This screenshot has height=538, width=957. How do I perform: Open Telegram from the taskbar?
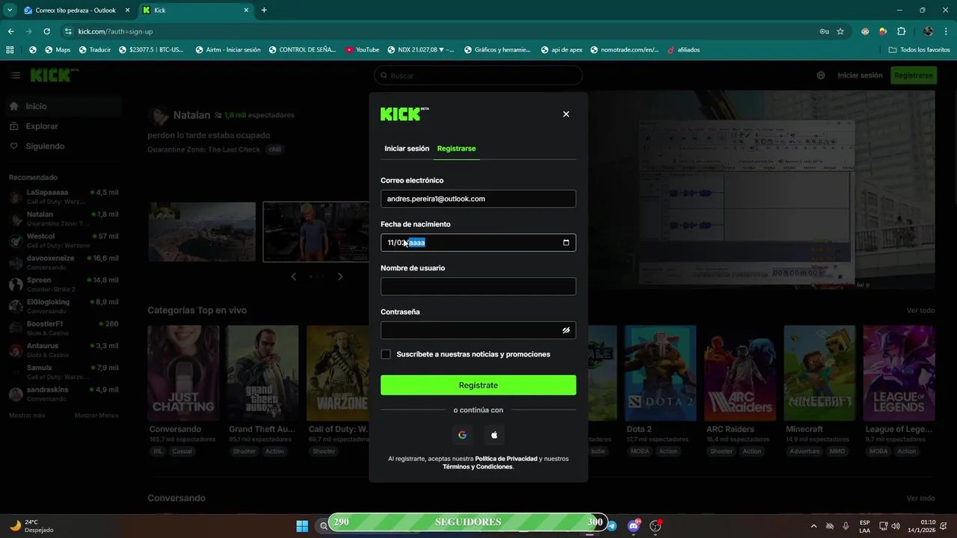pyautogui.click(x=612, y=525)
